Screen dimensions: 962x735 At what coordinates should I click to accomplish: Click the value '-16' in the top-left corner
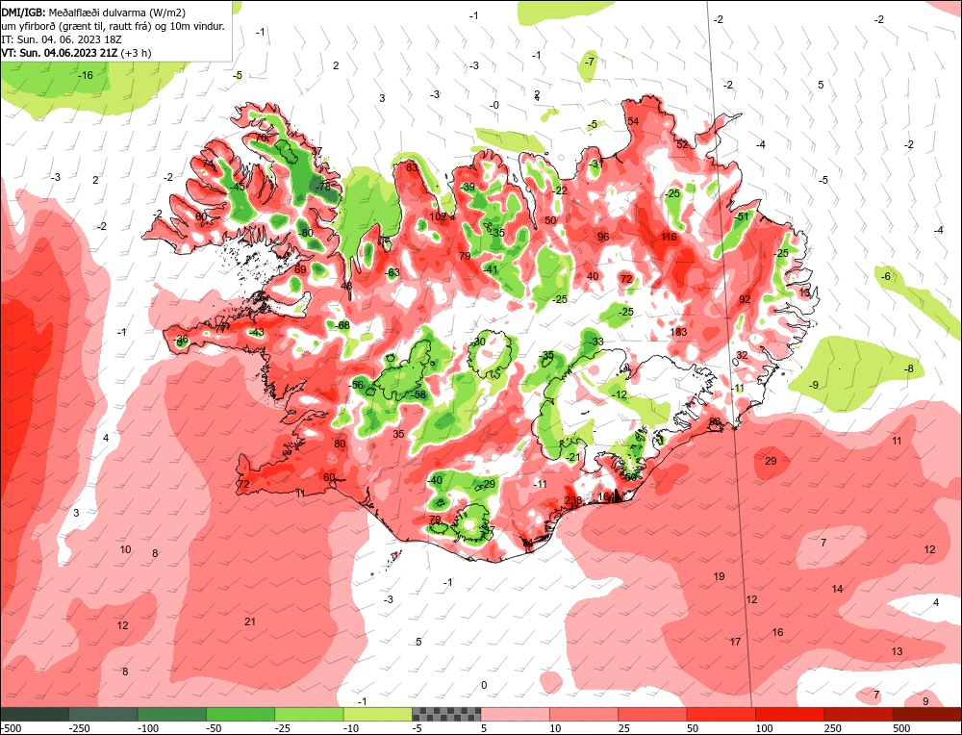pyautogui.click(x=86, y=75)
